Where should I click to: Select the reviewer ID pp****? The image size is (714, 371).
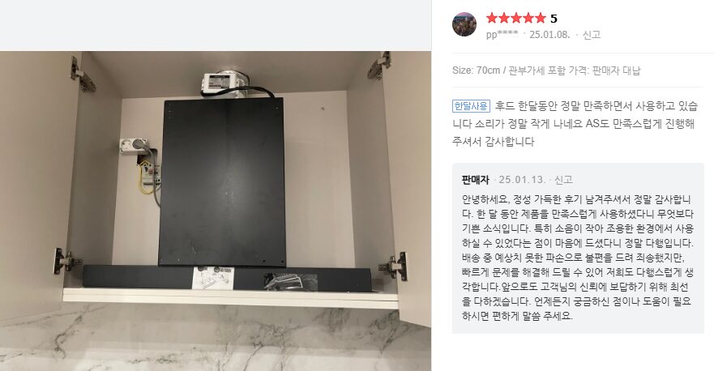[502, 35]
